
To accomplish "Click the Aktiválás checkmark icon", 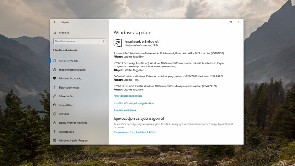I will coord(55,114).
